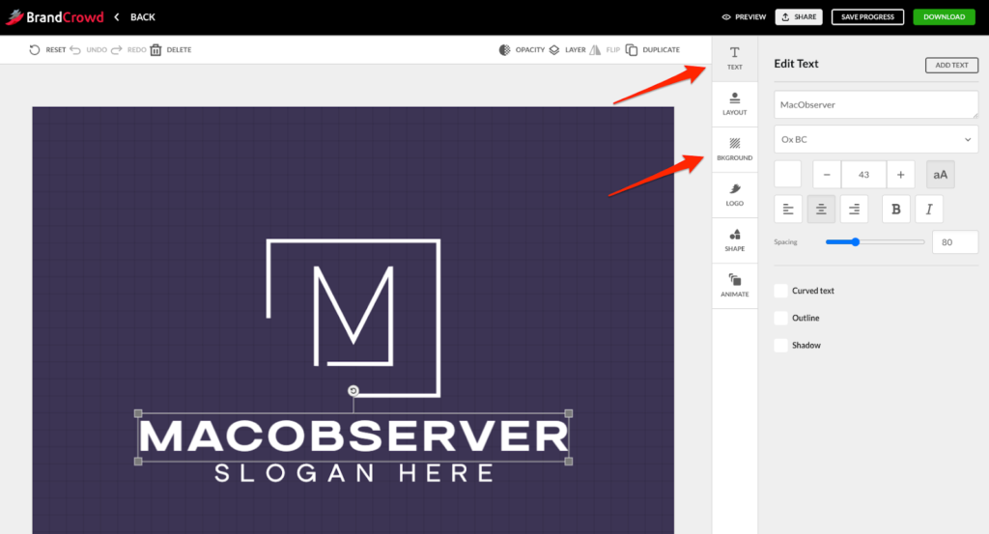
Task: Open the Opacity control
Action: (522, 50)
